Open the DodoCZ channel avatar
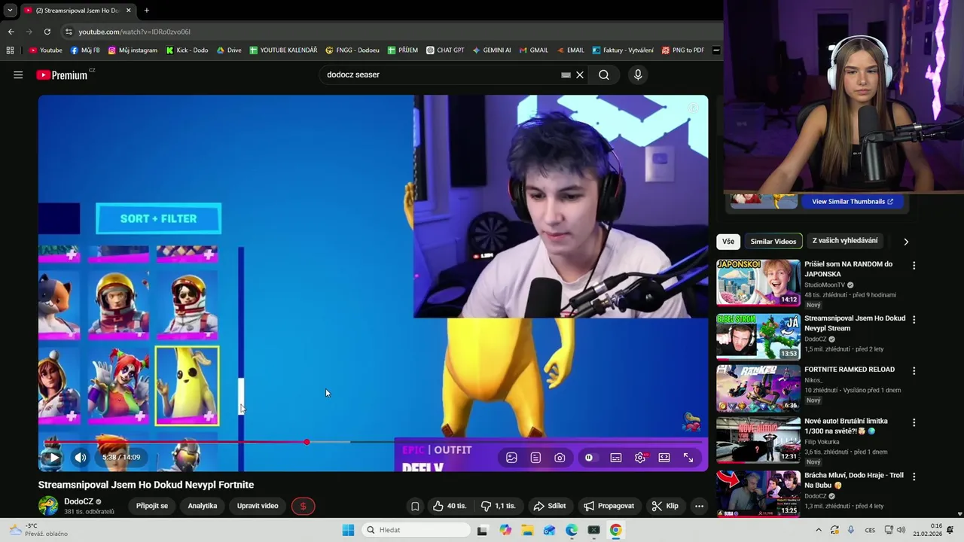The image size is (964, 542). tap(48, 506)
